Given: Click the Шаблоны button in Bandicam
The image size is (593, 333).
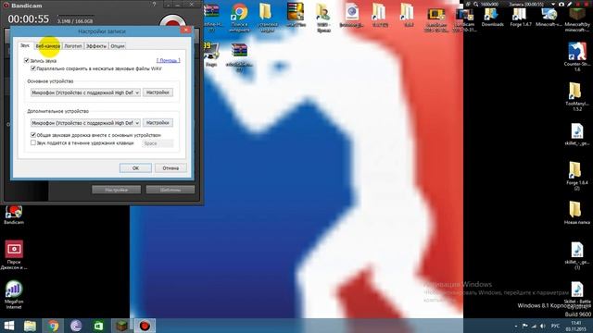Looking at the screenshot, I should [170, 190].
